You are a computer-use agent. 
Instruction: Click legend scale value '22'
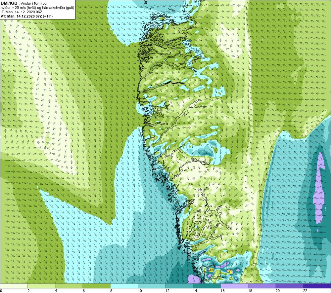pos(305,291)
